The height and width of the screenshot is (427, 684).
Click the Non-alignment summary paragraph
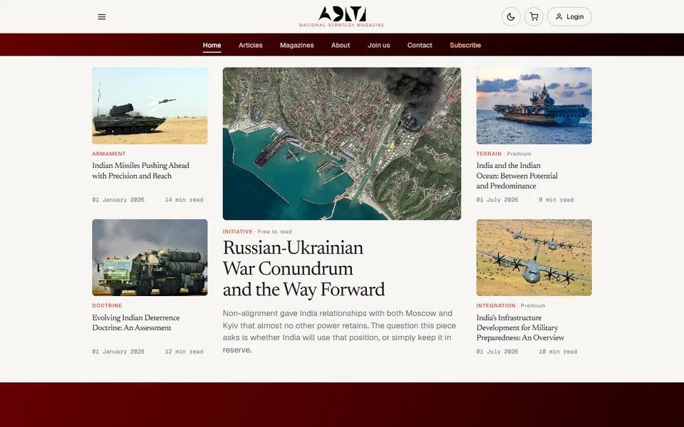click(339, 332)
